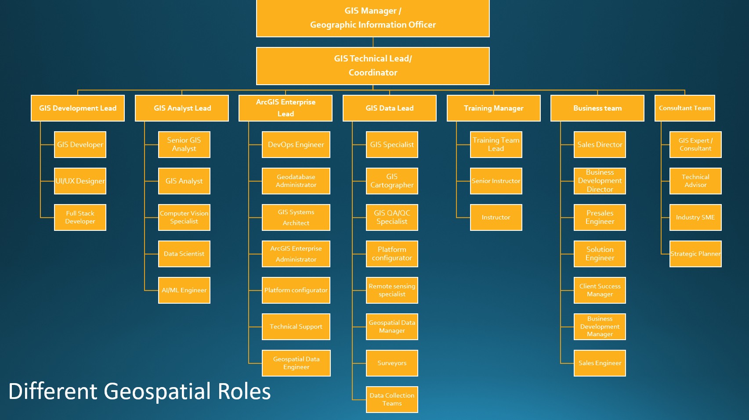Select the Sales Engineer box
Screen dimensions: 749x420
pyautogui.click(x=600, y=363)
